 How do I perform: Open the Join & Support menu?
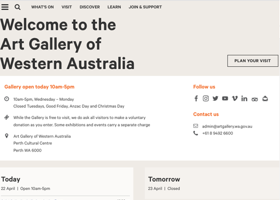pyautogui.click(x=145, y=7)
